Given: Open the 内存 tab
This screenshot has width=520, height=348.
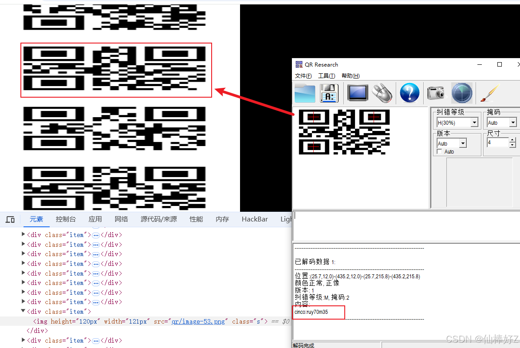Looking at the screenshot, I should click(222, 219).
